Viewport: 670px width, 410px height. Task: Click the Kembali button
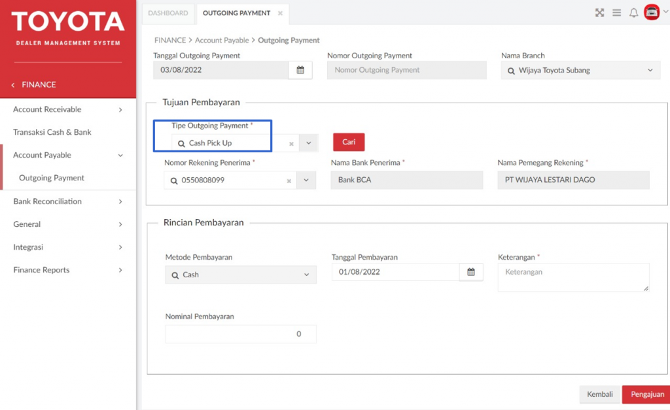click(x=599, y=394)
